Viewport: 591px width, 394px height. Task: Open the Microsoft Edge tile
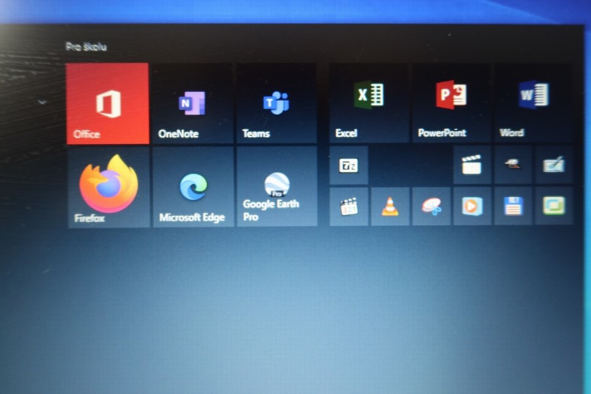(193, 187)
